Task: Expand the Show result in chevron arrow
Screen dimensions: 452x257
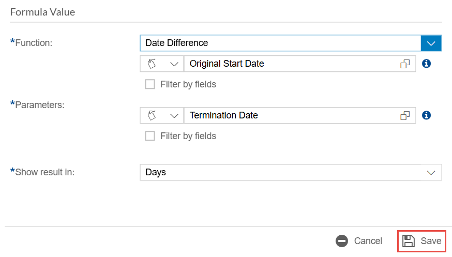Action: tap(431, 172)
